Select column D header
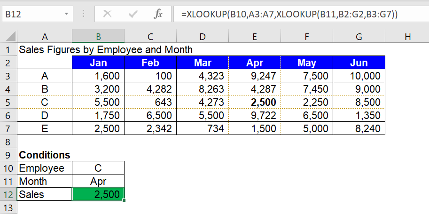Viewport: 429px width, 214px height. 203,36
